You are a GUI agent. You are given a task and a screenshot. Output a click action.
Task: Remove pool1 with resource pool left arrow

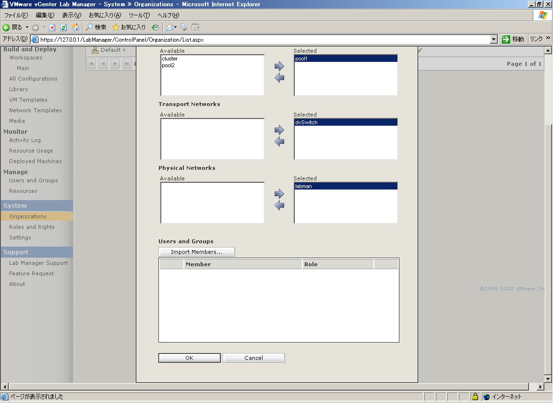[279, 78]
